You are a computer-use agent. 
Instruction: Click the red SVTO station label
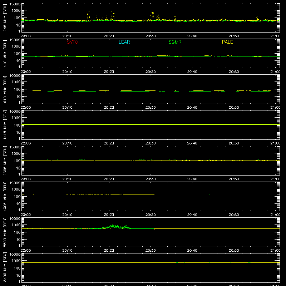[73, 42]
